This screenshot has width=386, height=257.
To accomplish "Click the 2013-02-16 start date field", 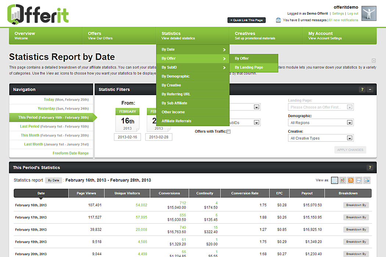I will (x=127, y=137).
